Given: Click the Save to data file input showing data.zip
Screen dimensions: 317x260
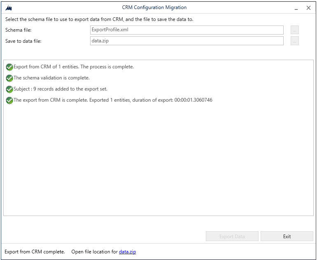Looking at the screenshot, I should point(187,41).
